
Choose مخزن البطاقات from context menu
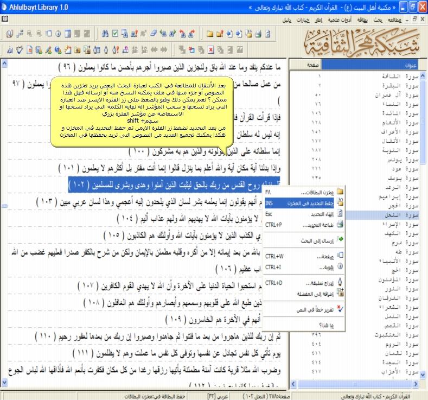[x=304, y=192]
